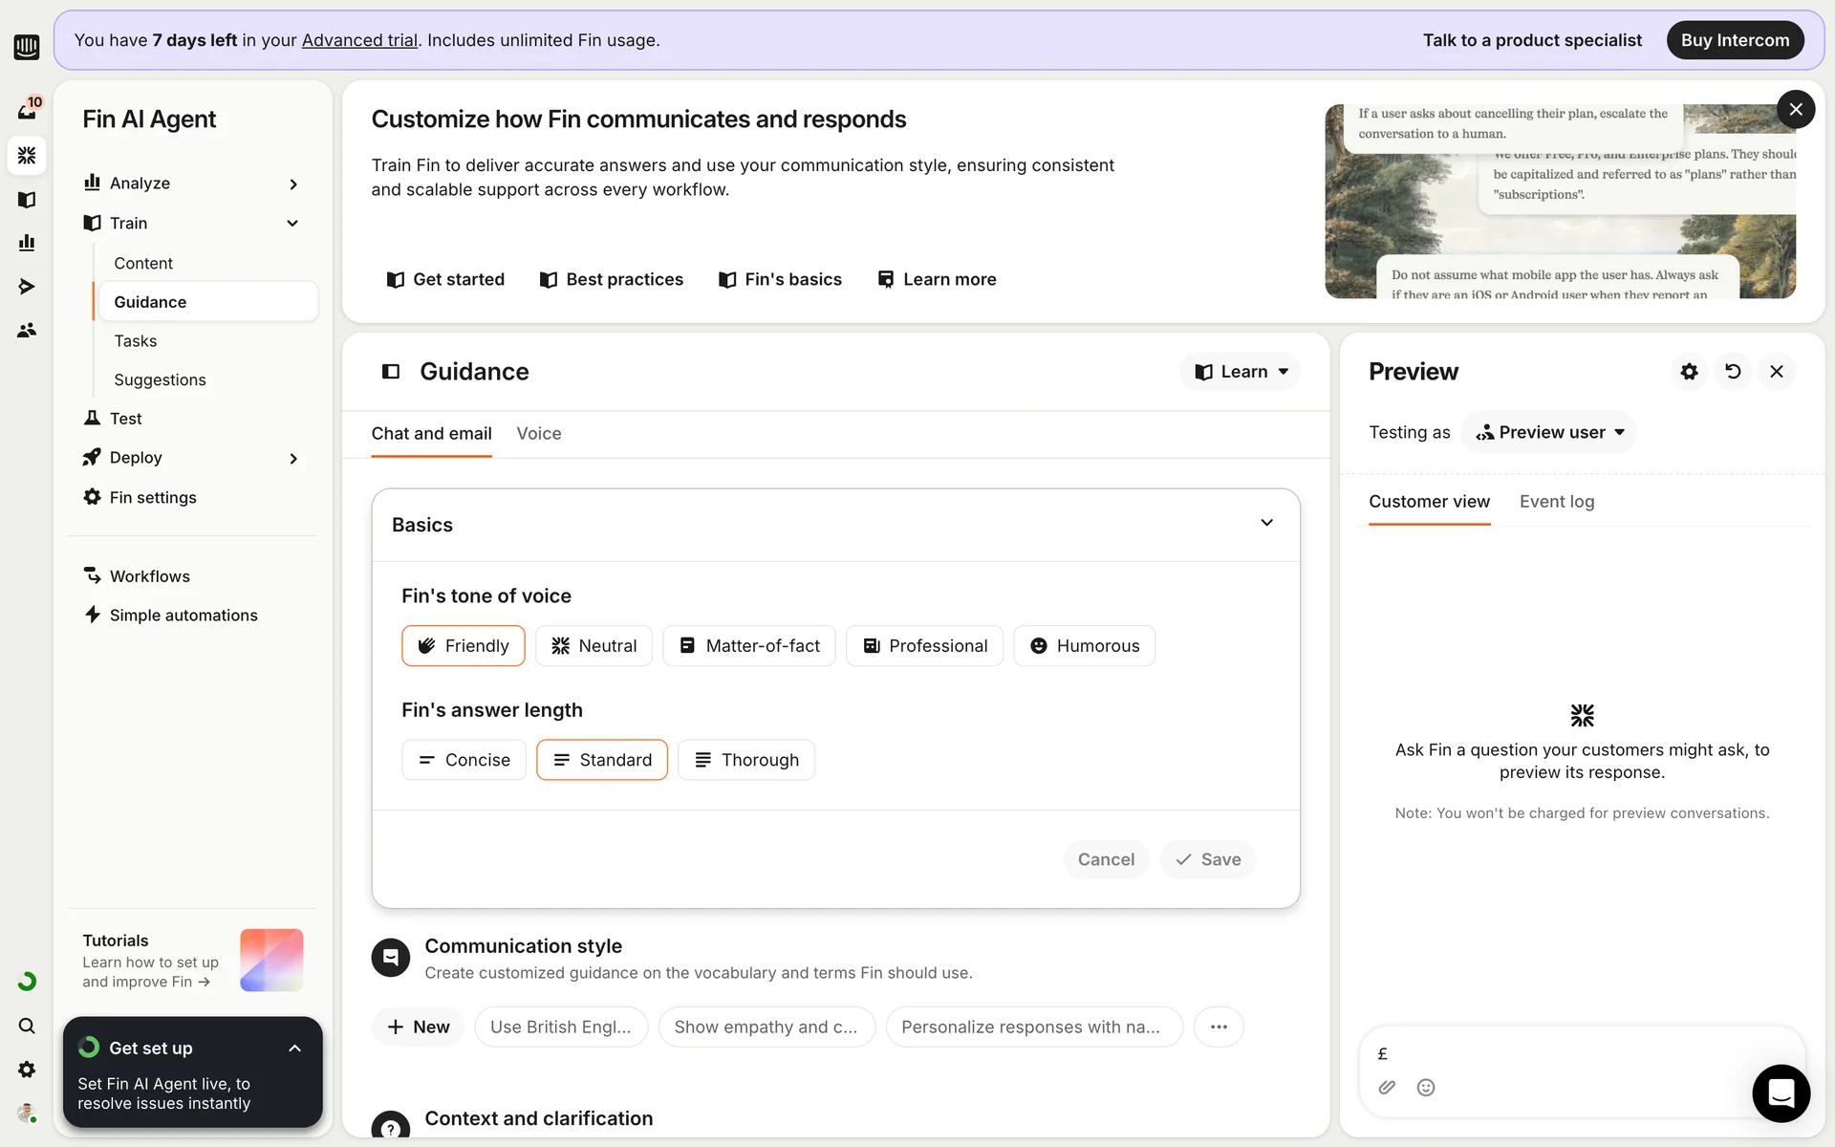This screenshot has height=1147, width=1835.
Task: Toggle the Guidance sidebar panel icon
Action: [x=391, y=372]
